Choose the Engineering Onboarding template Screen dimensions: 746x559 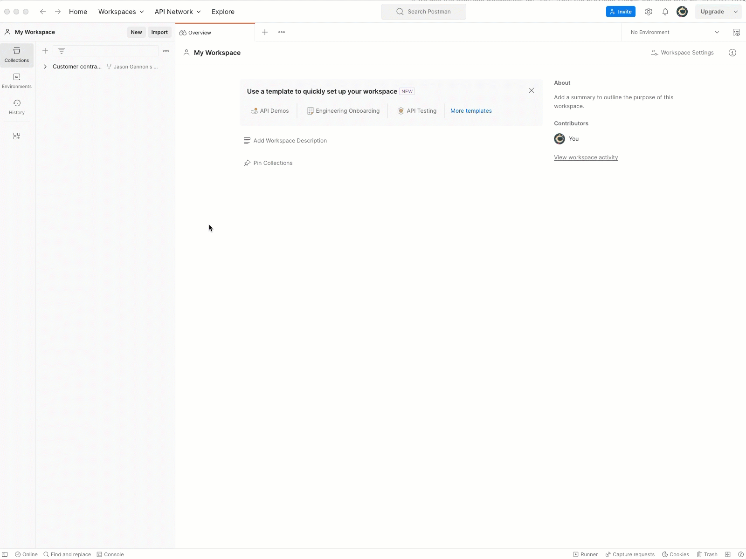pos(343,111)
